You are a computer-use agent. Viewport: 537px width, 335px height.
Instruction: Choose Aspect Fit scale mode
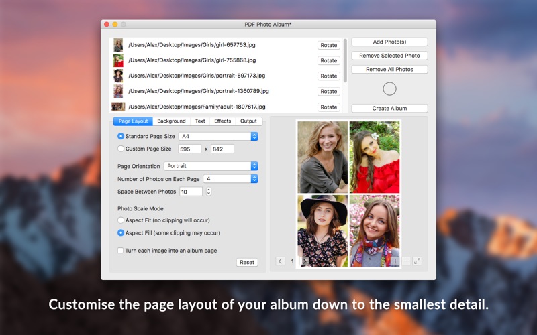(121, 220)
